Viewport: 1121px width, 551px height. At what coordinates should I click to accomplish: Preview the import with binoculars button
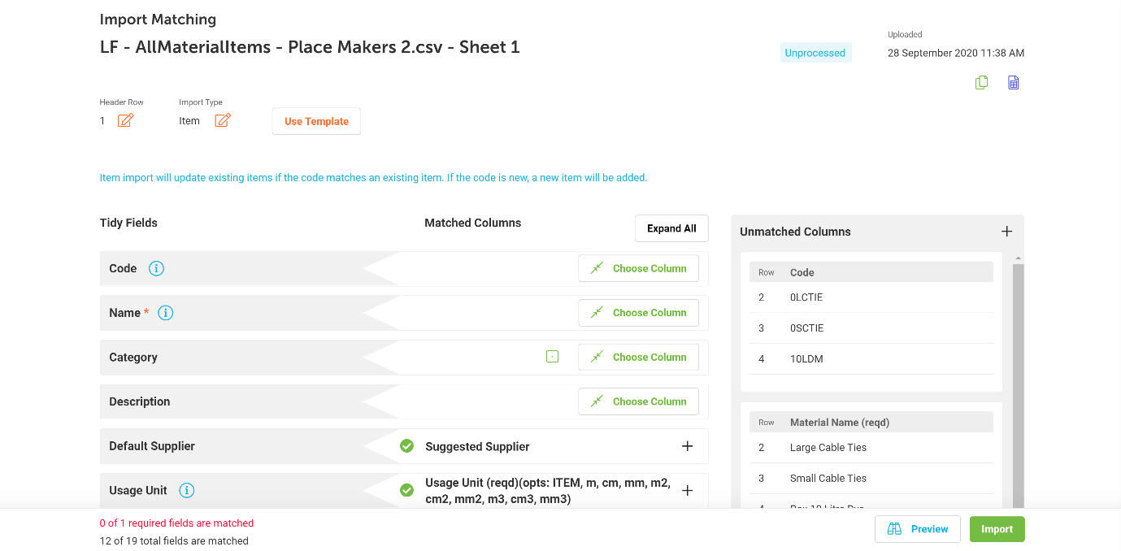tap(918, 529)
